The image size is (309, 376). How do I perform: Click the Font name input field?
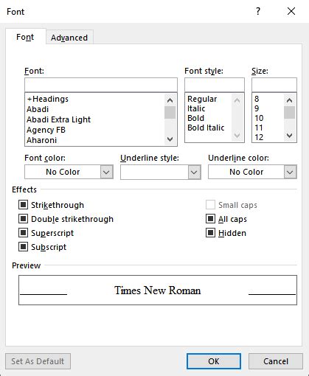(x=101, y=85)
